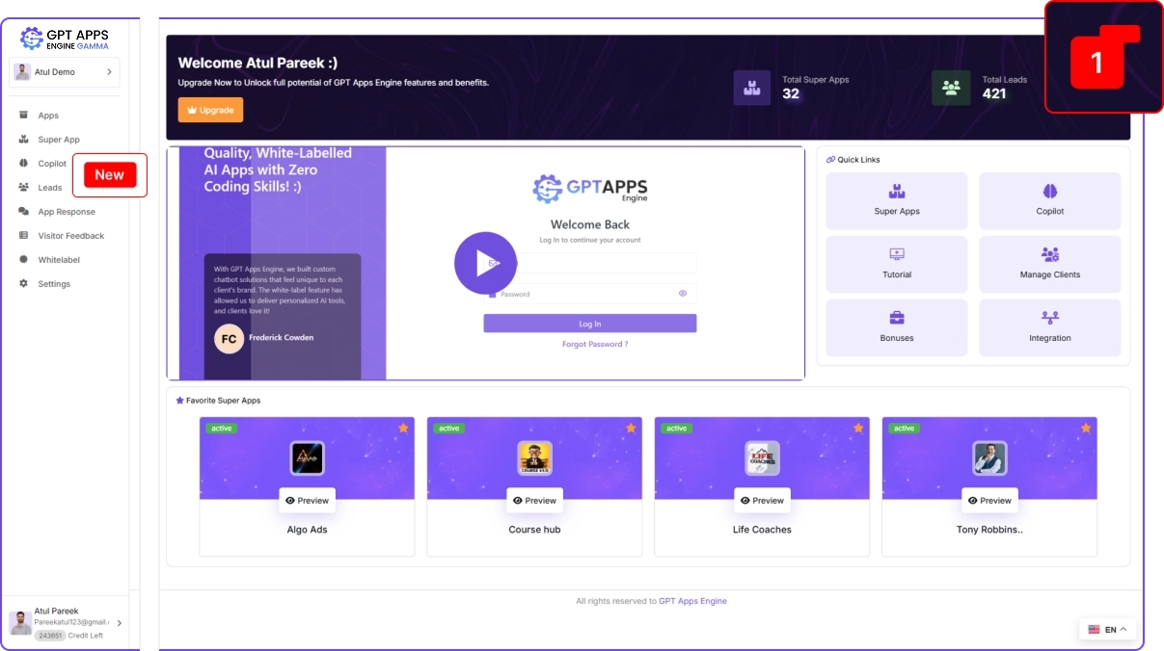Click the Algo Ads app logo
This screenshot has height=651, width=1164.
pos(307,458)
